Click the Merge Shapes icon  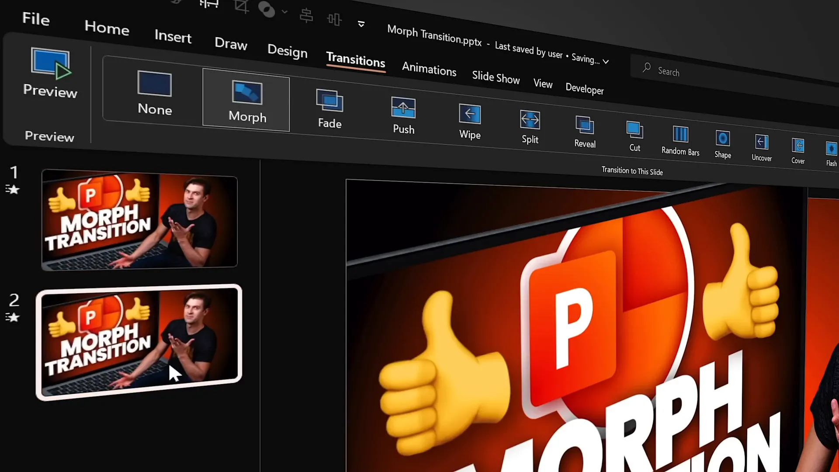click(x=267, y=9)
